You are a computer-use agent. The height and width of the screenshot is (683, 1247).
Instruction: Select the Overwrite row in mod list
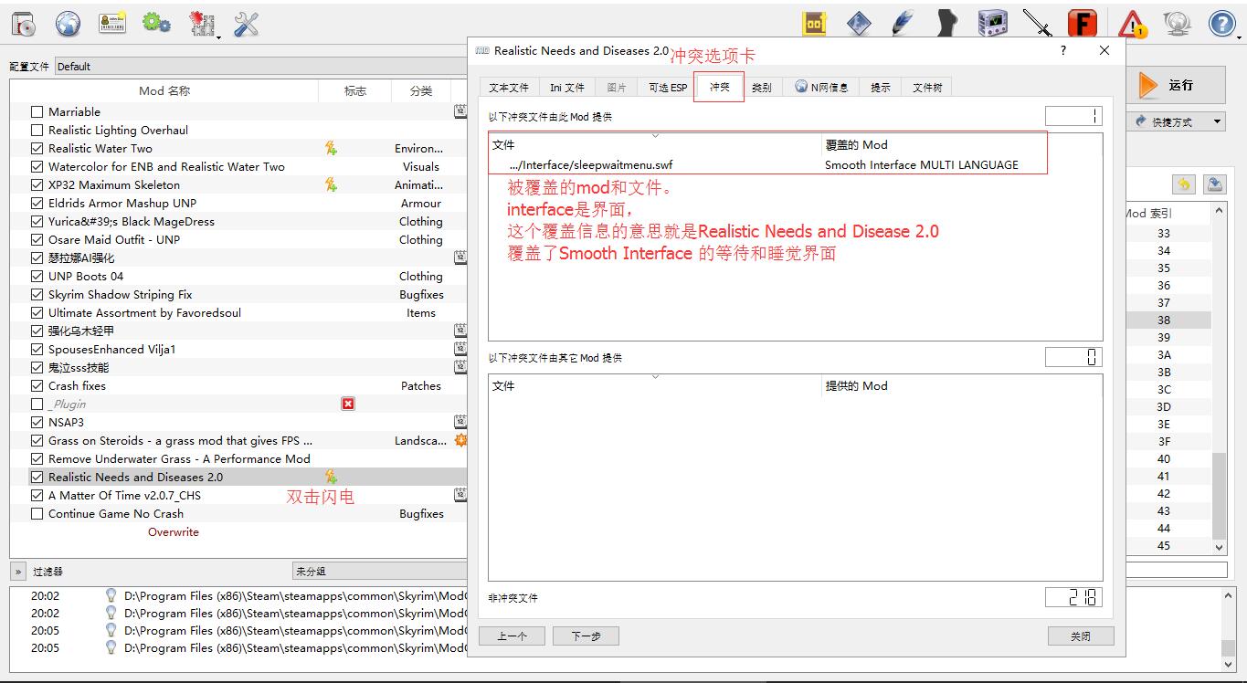tap(174, 531)
